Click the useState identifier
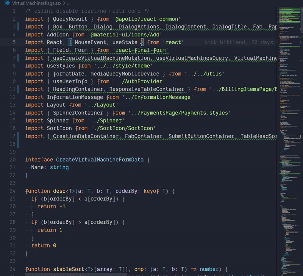Viewport: 303px width, 276px height. [x=125, y=42]
